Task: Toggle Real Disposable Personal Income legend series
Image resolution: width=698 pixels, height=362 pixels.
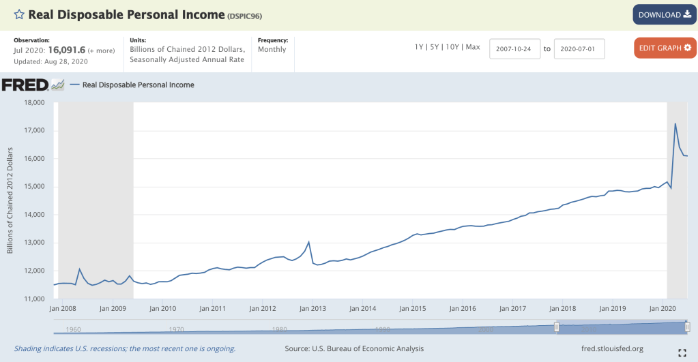Action: [137, 85]
